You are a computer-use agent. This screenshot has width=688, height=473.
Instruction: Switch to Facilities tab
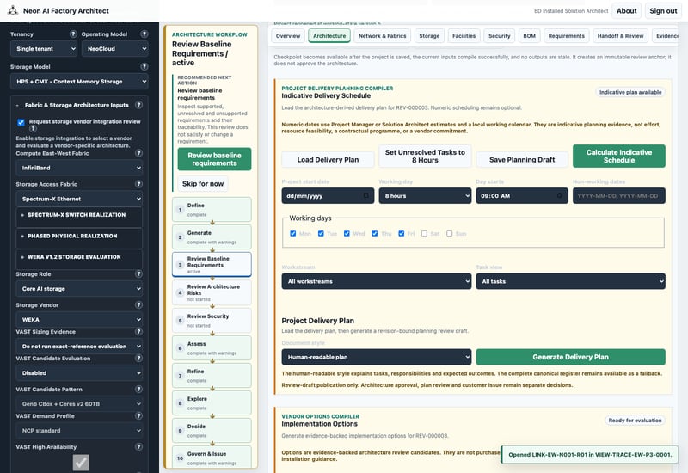tap(464, 35)
